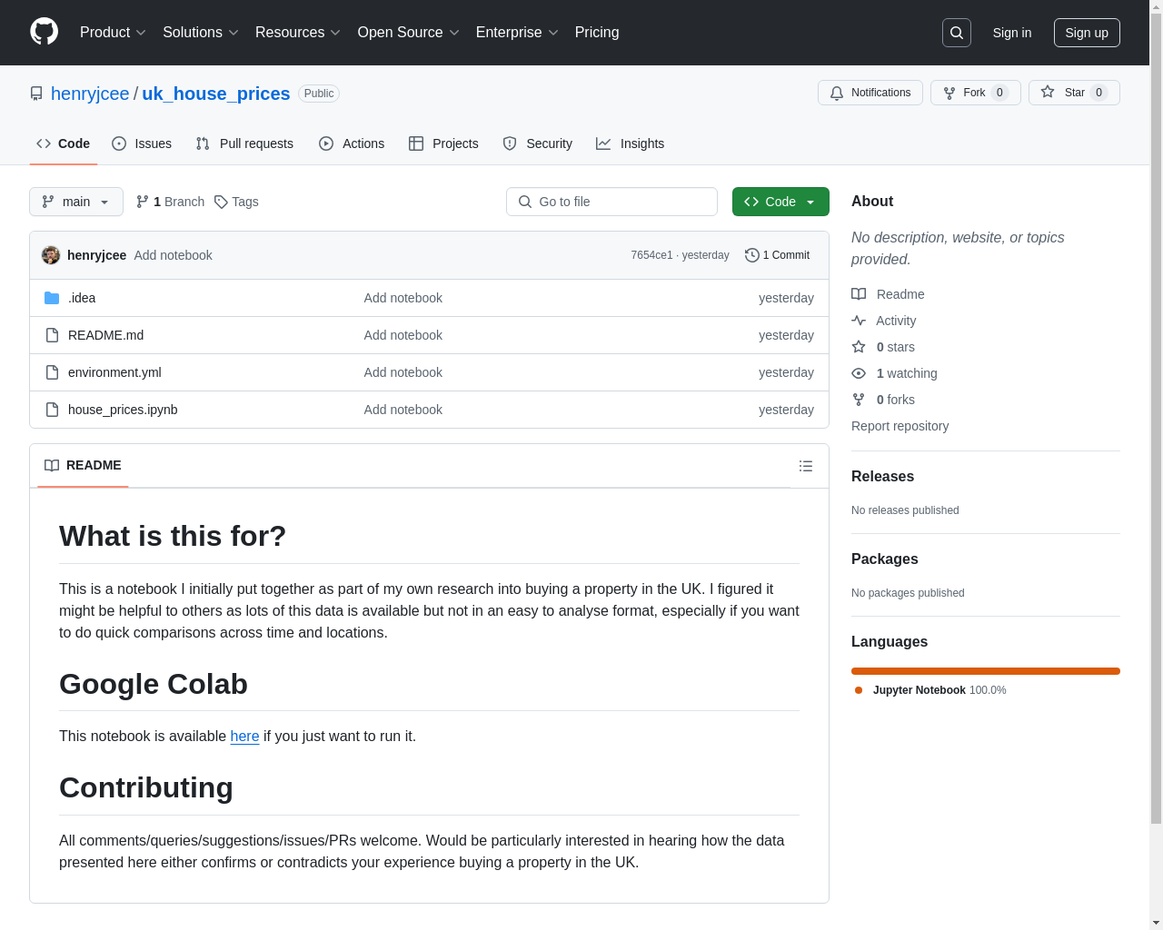This screenshot has height=930, width=1163.
Task: Click the uk_house_prices repository name
Action: [x=216, y=94]
